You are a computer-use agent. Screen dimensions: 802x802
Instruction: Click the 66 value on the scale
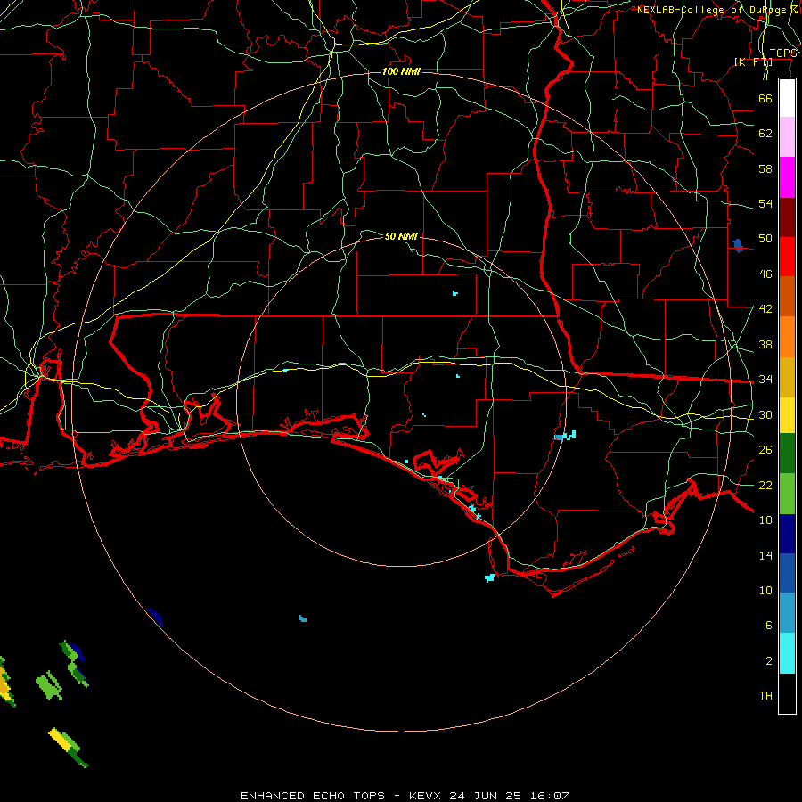tap(765, 98)
